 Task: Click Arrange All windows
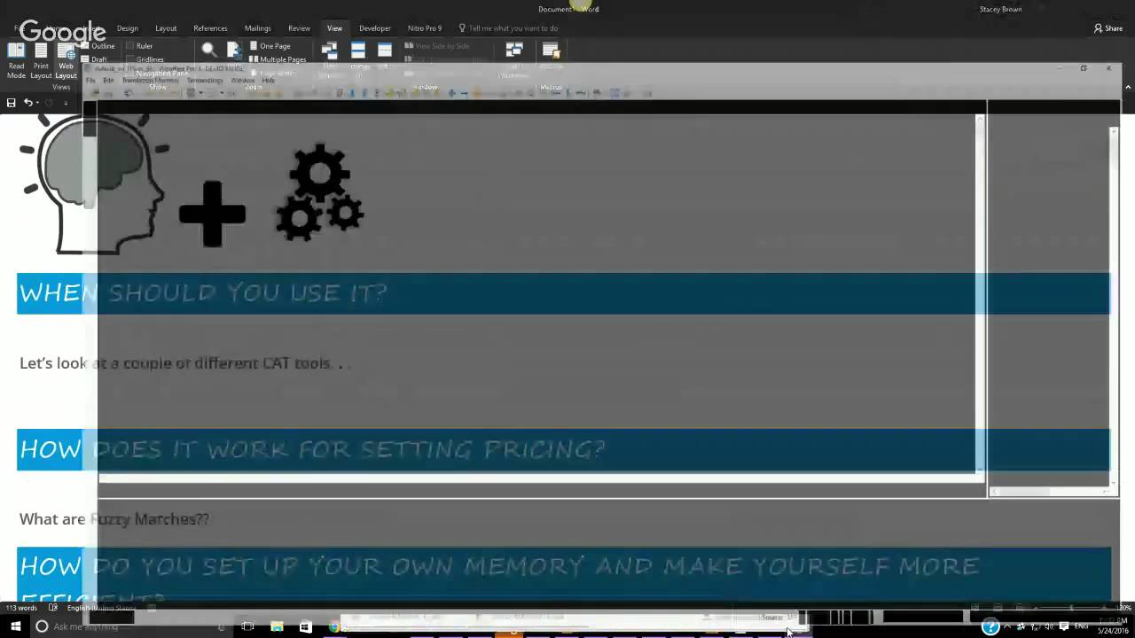358,51
